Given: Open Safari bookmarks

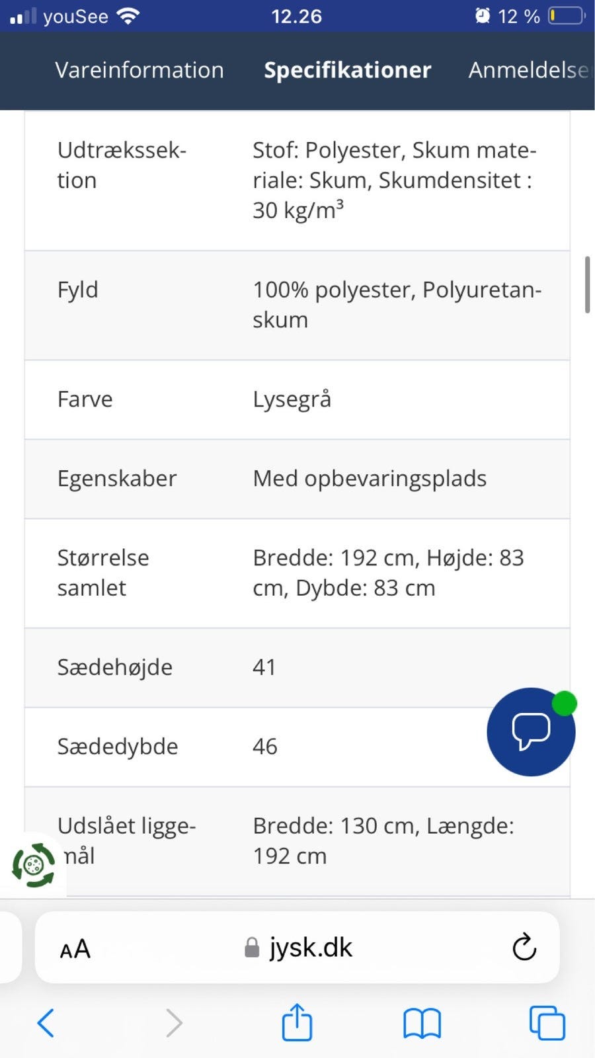Looking at the screenshot, I should coord(422,1023).
